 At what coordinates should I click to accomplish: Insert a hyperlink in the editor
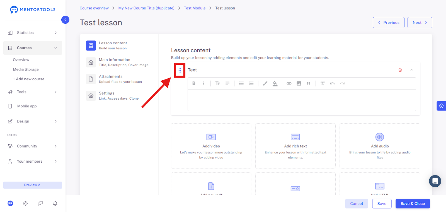pyautogui.click(x=289, y=83)
